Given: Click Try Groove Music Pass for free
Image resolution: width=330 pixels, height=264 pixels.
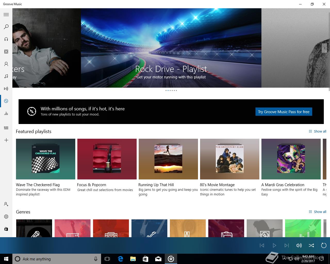Looking at the screenshot, I should click(284, 112).
